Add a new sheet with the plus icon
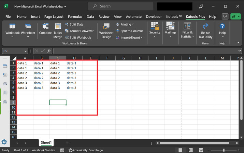Screen dimensions: 244x153 (67, 143)
